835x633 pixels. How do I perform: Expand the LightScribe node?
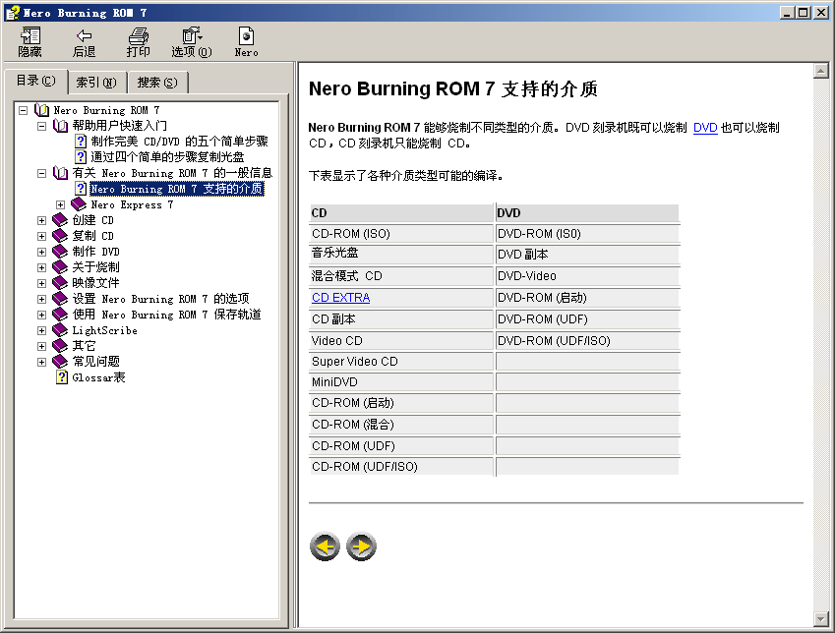coord(41,330)
